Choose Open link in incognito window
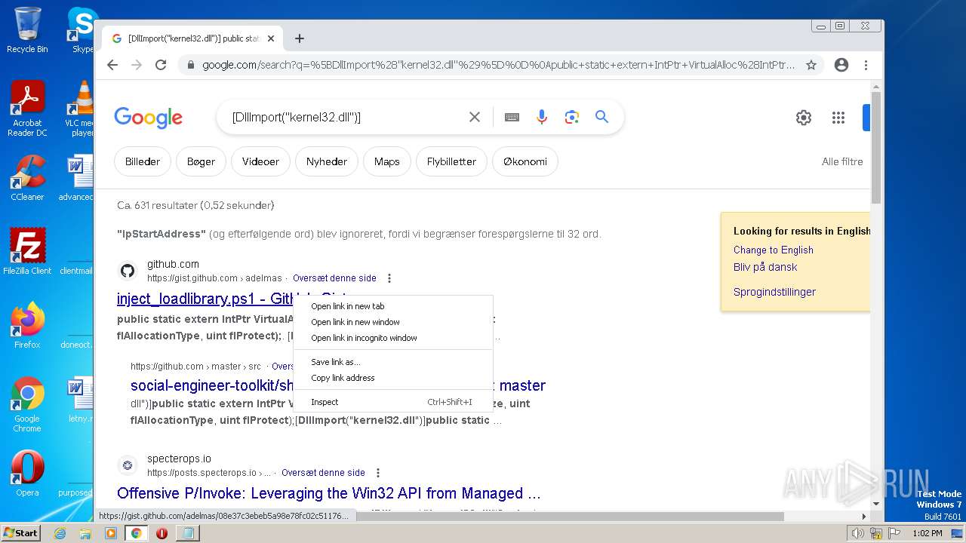966x543 pixels. (x=392, y=338)
